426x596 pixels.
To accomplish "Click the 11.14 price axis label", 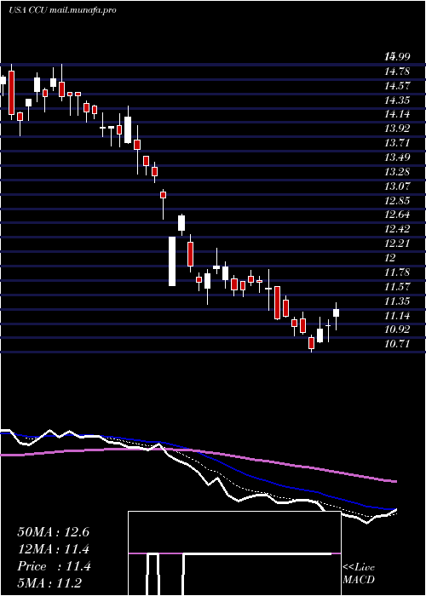I will [x=397, y=316].
